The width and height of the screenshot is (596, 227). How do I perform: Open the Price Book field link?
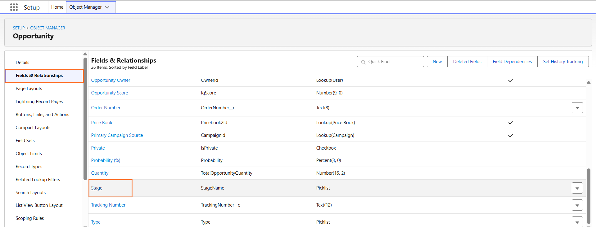pos(102,123)
